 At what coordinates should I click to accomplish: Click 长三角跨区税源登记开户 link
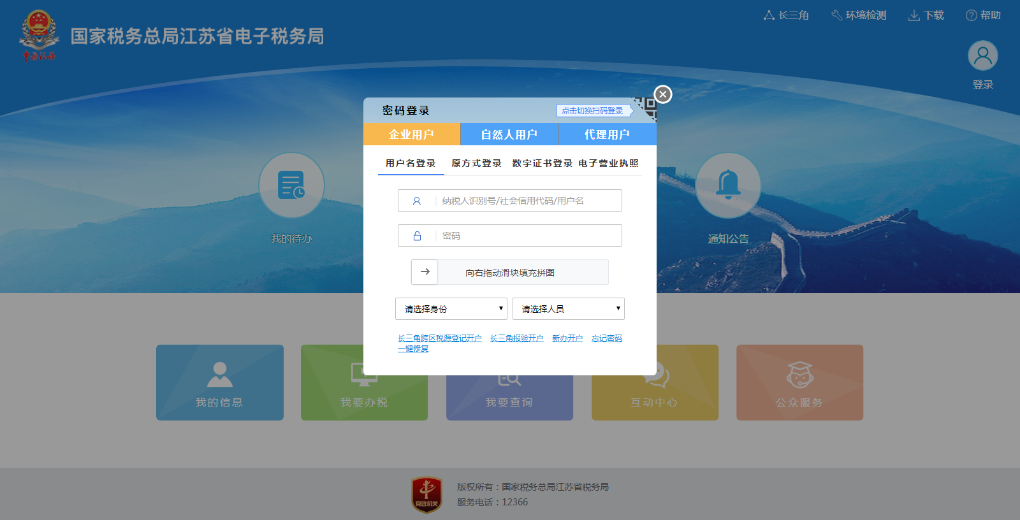pyautogui.click(x=440, y=338)
